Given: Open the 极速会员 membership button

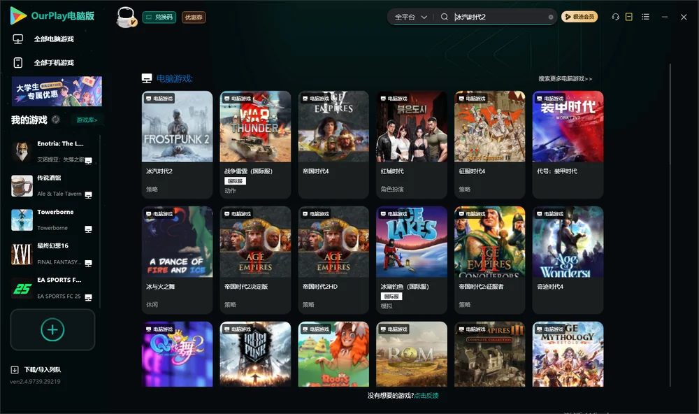Looking at the screenshot, I should pos(579,17).
